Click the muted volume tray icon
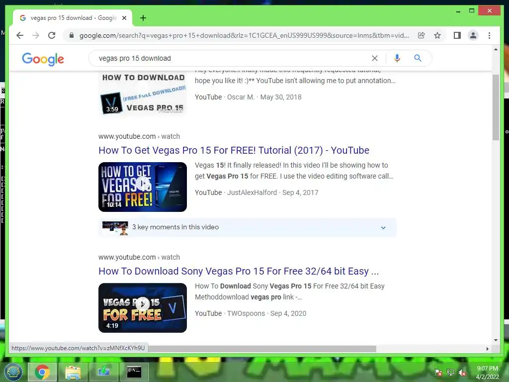Image resolution: width=509 pixels, height=382 pixels. click(462, 373)
